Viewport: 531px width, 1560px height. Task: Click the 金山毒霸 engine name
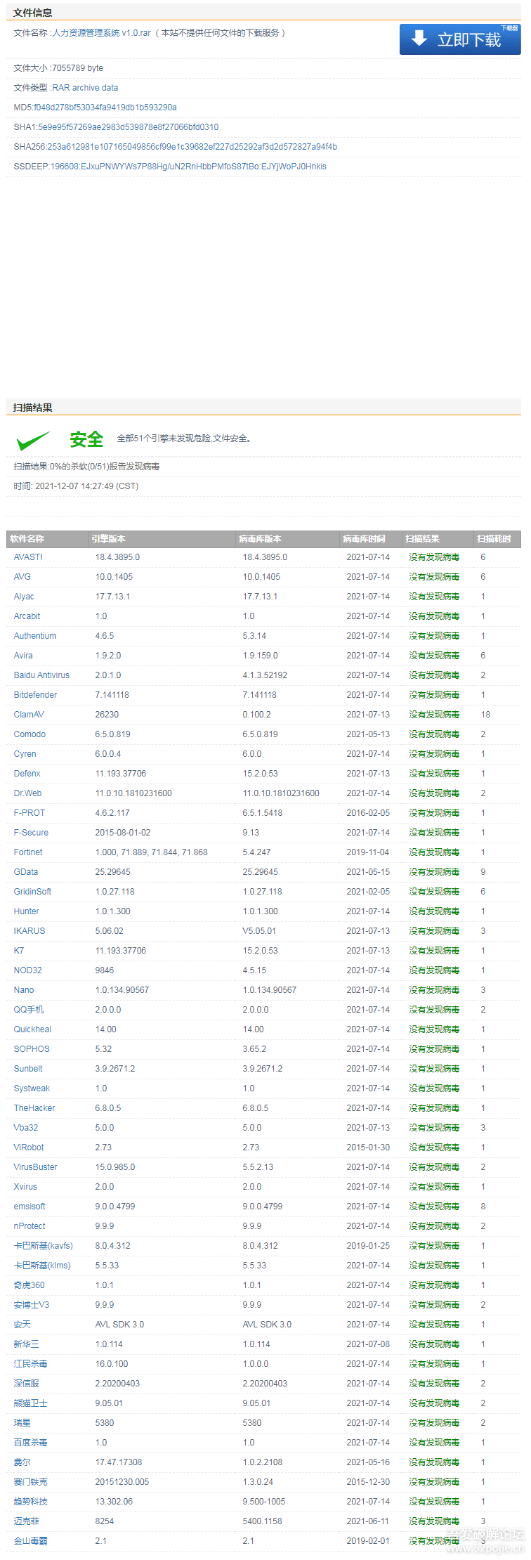(x=31, y=1541)
